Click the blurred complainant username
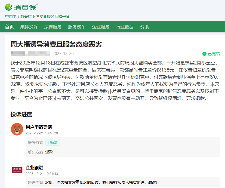Screen dimensions: 225x188 [30, 54]
